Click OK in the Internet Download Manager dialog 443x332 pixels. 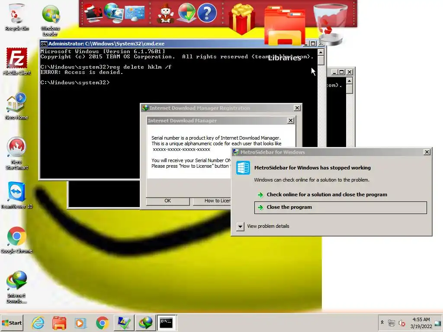tap(167, 201)
